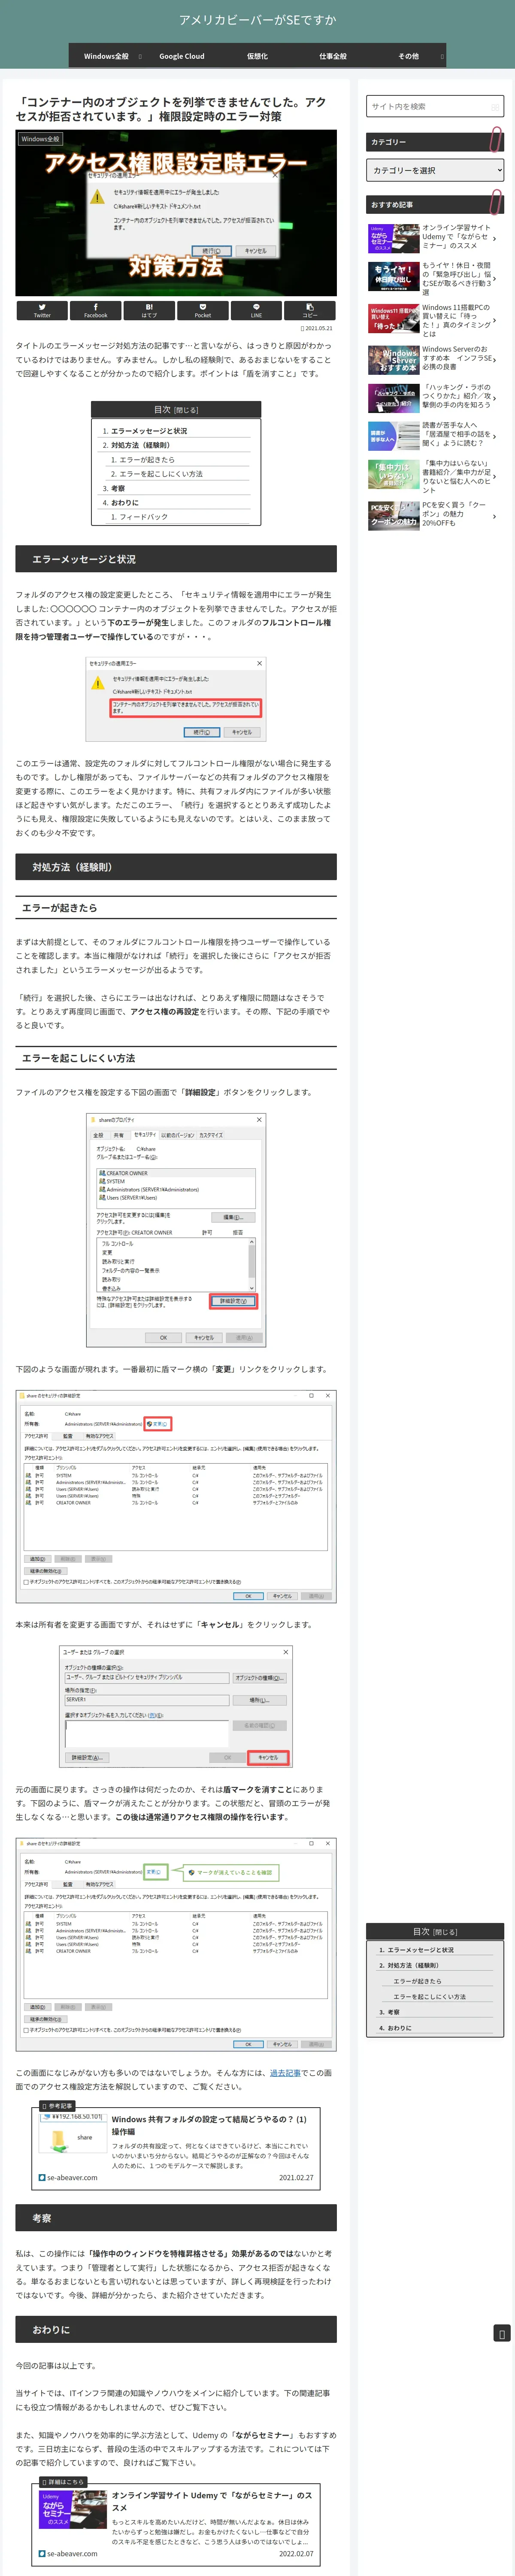Viewport: 515px width, 2576px height.
Task: Open blog card Windows 共有フォルダの設定って結局どうやるの
Action: pos(176,2147)
